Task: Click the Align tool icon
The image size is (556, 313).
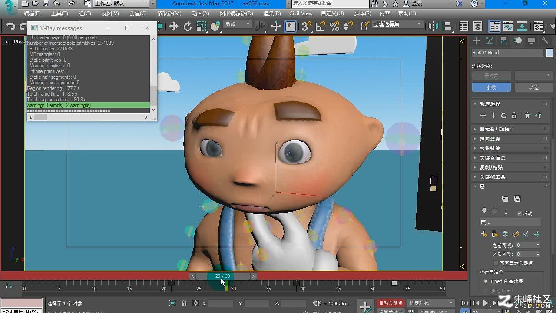Action: pos(447,27)
